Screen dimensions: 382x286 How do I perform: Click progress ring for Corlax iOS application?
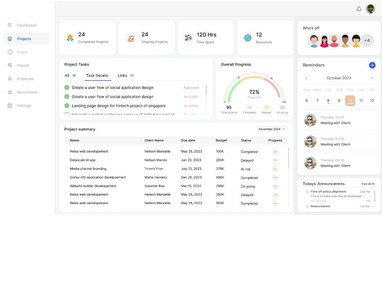[275, 178]
